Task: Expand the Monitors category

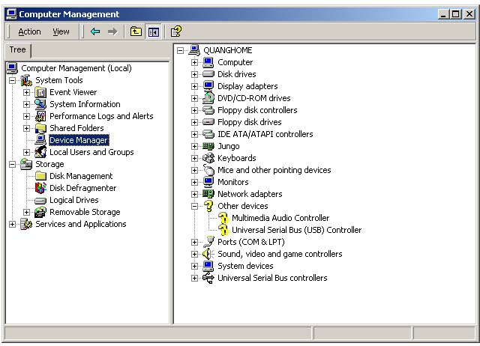Action: click(194, 182)
